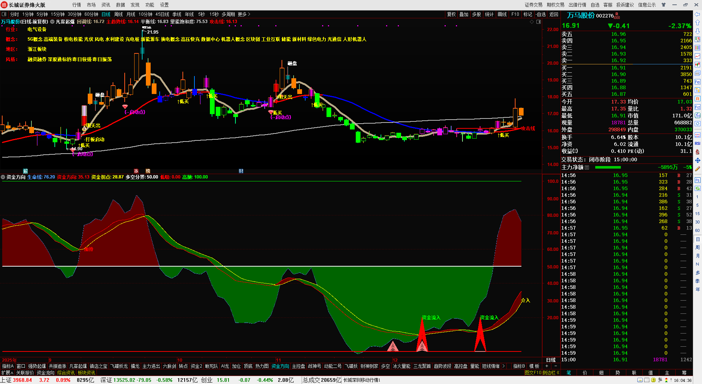This screenshot has width=702, height=384.
Task: Select the 价 price tab
Action: pos(585,373)
